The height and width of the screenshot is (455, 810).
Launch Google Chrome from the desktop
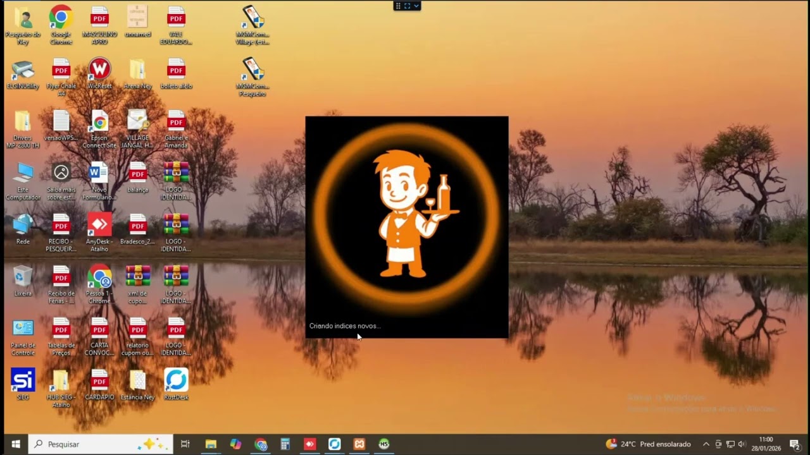pyautogui.click(x=61, y=26)
